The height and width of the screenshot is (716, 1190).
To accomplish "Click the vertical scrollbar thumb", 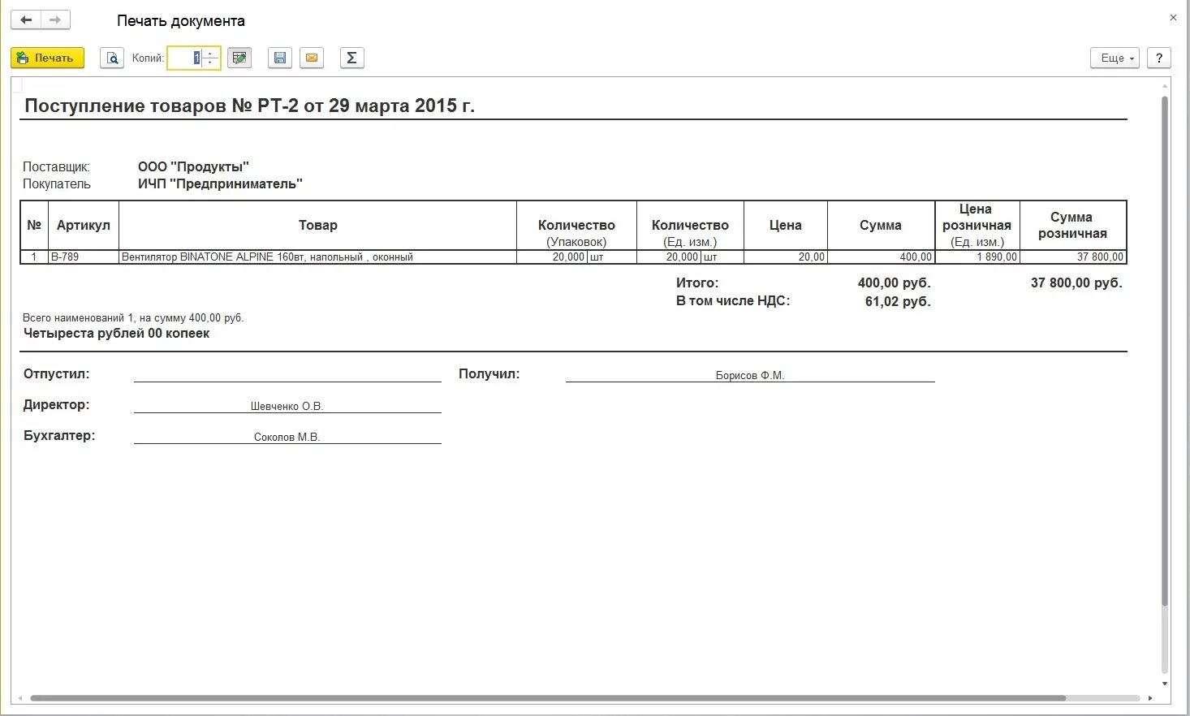I will tap(1165, 351).
